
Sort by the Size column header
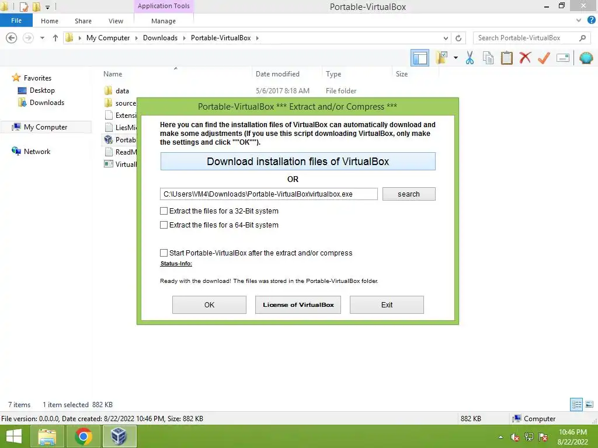402,74
